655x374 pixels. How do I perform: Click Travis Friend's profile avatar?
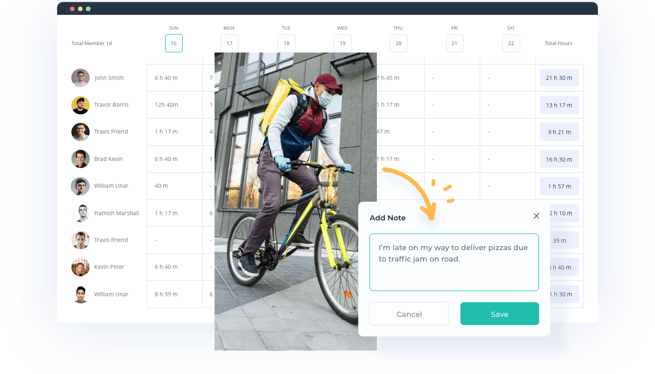tap(80, 131)
